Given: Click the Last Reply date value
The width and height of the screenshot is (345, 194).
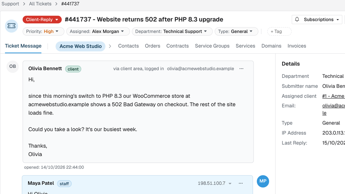Looking at the screenshot, I should 333,143.
